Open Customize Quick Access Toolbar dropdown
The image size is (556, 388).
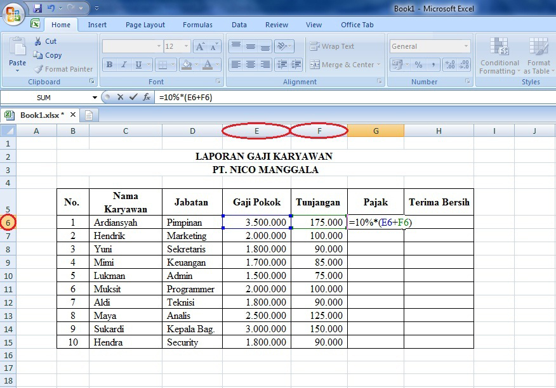(x=96, y=8)
